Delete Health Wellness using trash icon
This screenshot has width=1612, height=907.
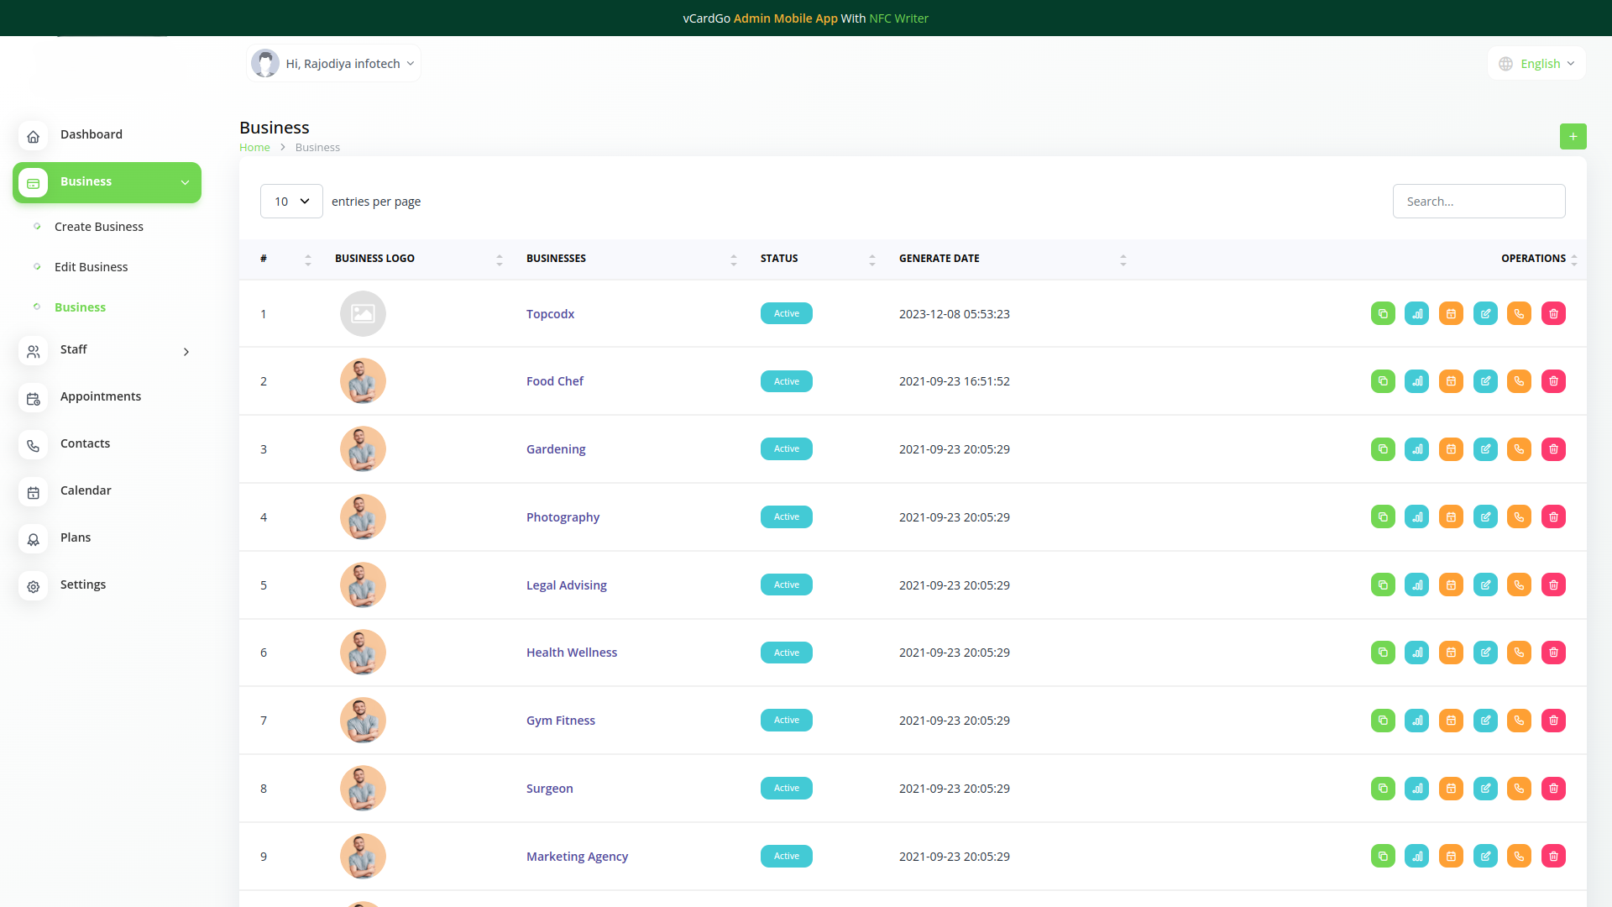point(1553,653)
